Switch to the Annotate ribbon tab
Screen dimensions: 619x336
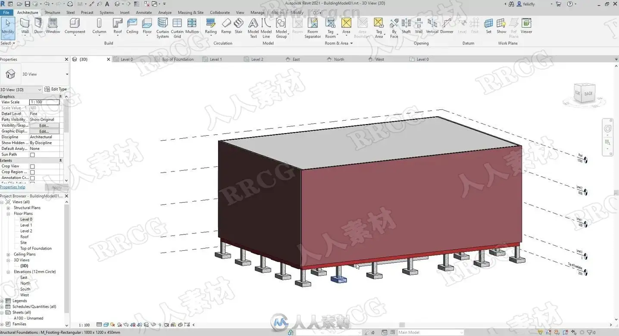[144, 12]
